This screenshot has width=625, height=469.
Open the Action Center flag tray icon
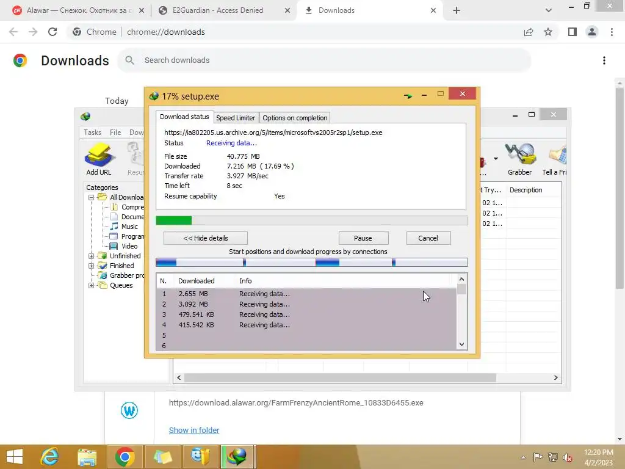pos(538,457)
